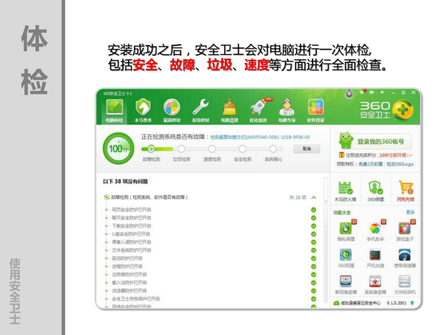
Task: Click the skin shirt icon in title bar
Action: click(363, 92)
